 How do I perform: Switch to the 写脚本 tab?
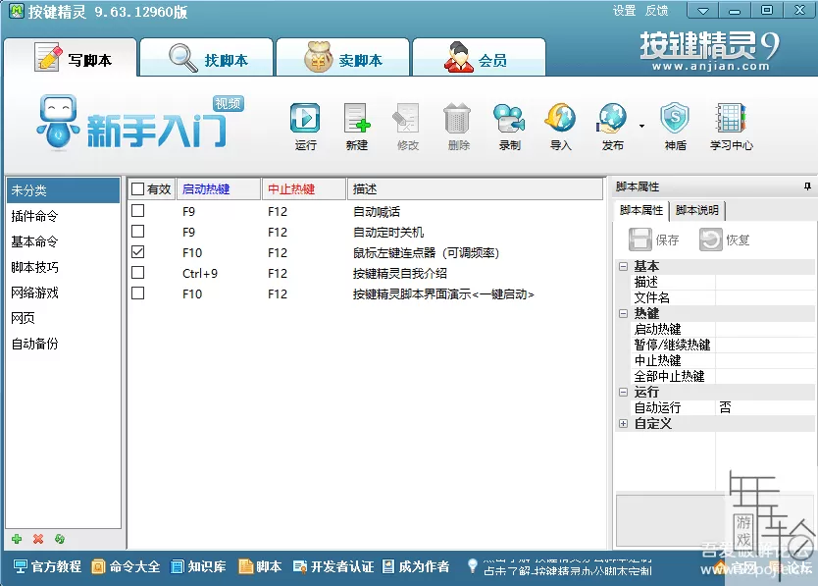tap(71, 58)
